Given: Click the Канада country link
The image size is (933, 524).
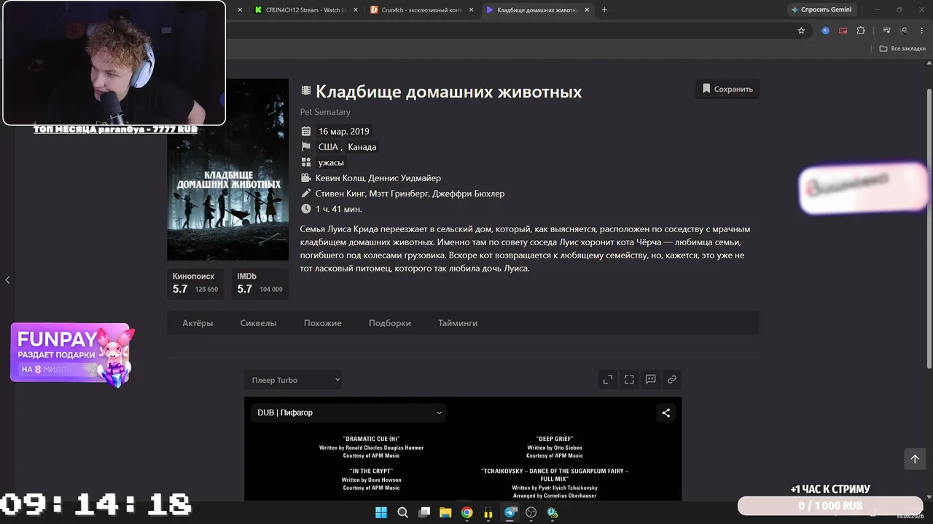Looking at the screenshot, I should (362, 147).
